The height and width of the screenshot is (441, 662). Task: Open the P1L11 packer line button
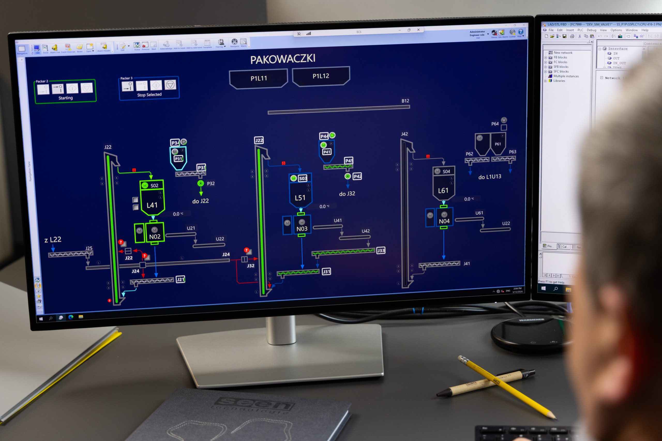pos(259,79)
